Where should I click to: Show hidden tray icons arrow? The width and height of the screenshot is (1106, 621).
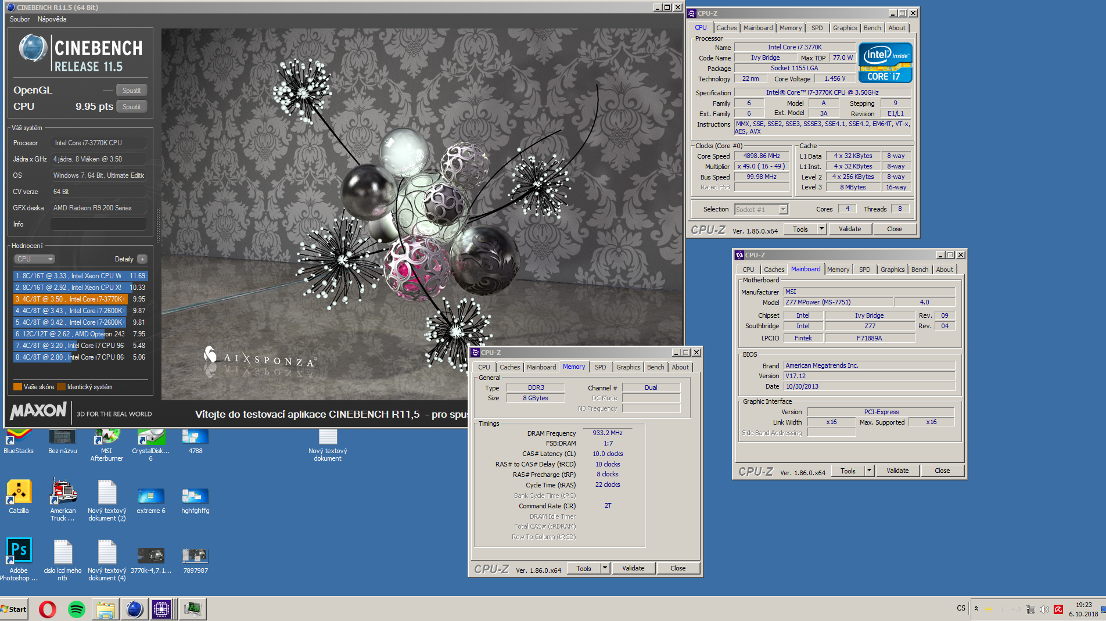pyautogui.click(x=976, y=609)
